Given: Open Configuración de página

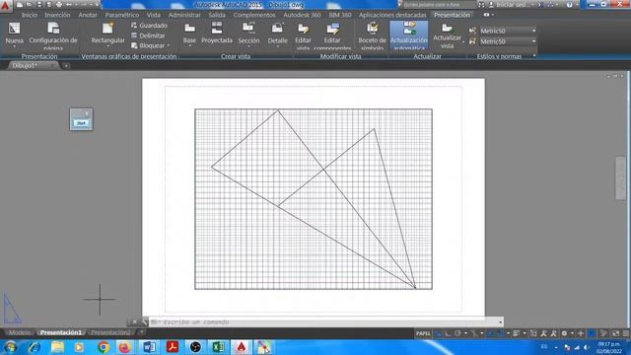Looking at the screenshot, I should (x=53, y=35).
